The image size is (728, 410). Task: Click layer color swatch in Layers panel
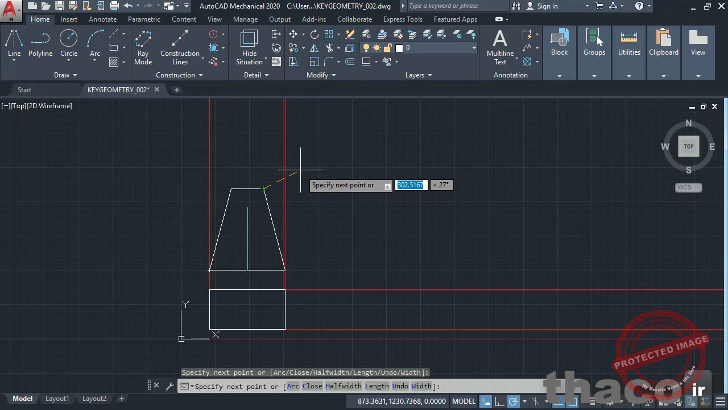[399, 48]
